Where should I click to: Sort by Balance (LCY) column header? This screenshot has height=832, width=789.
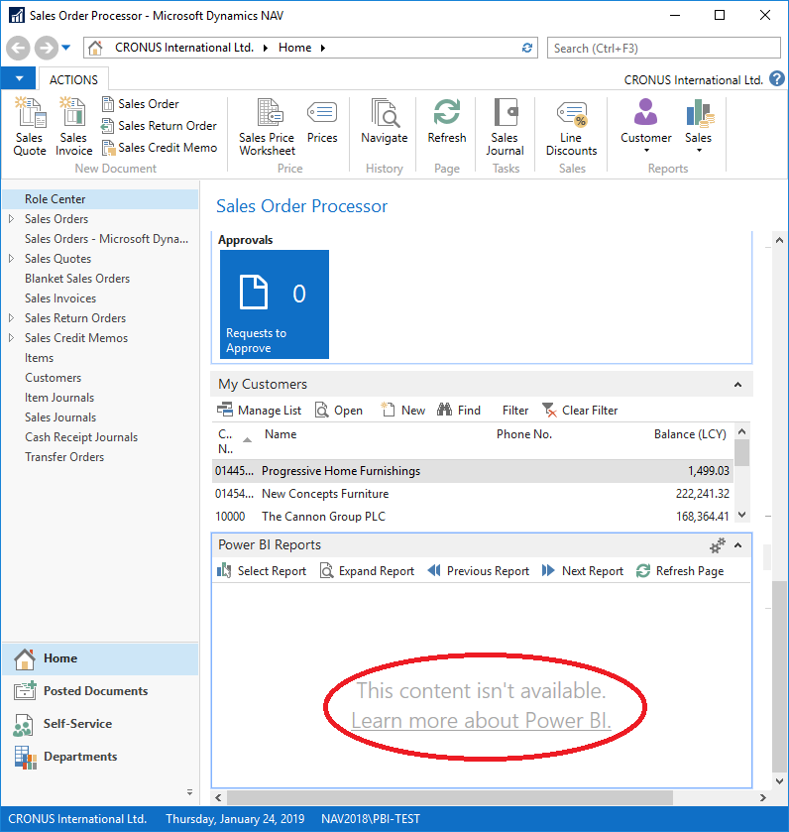(x=690, y=434)
